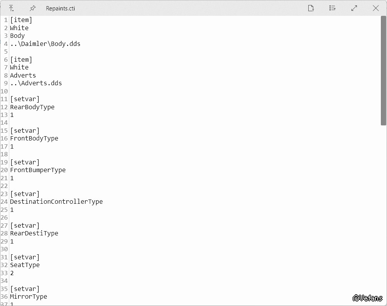
Task: Click the SeatType variable line
Action: tap(25, 265)
